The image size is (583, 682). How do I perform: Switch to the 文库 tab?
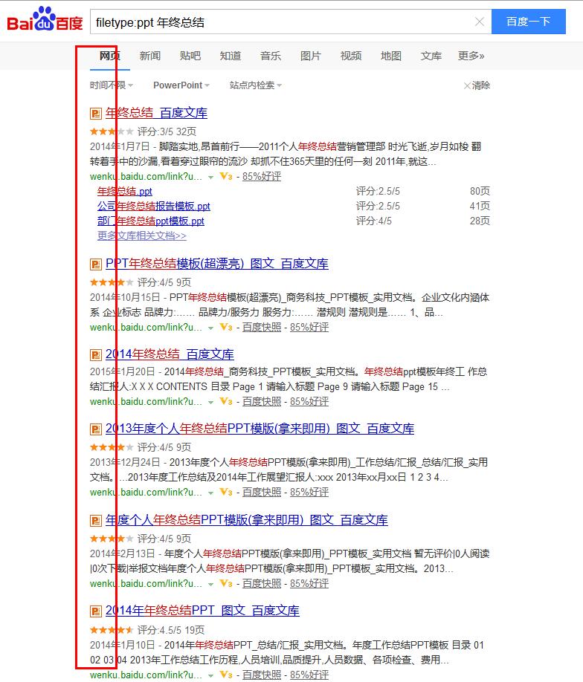[431, 56]
